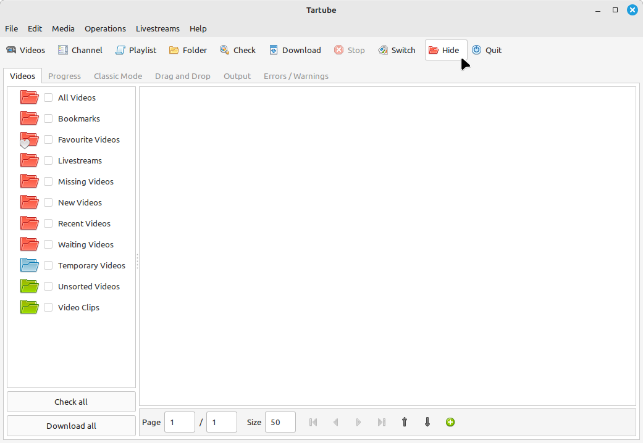The width and height of the screenshot is (643, 443).
Task: Open the Operations menu
Action: [x=105, y=28]
